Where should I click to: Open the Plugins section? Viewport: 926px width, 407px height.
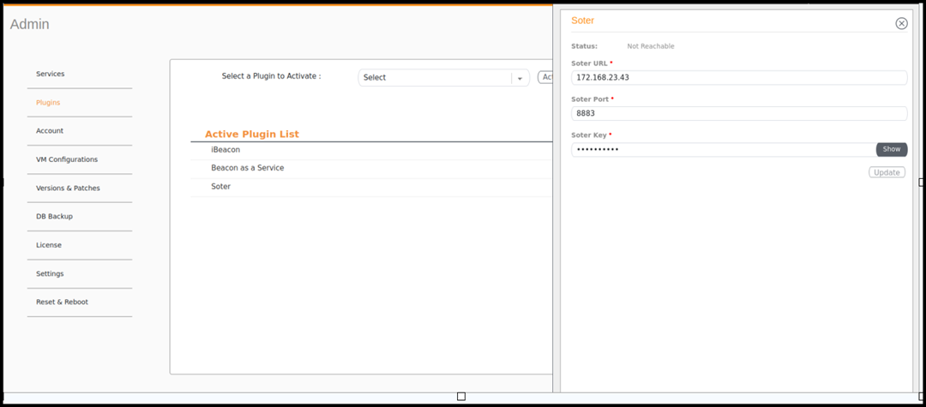point(48,103)
